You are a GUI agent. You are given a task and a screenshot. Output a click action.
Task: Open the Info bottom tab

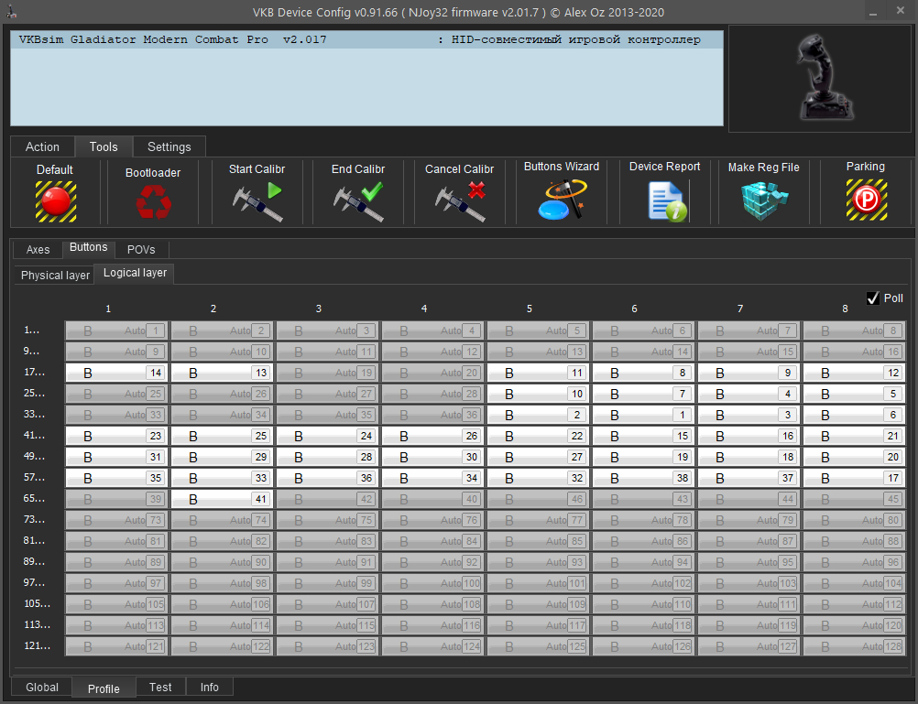(x=210, y=687)
